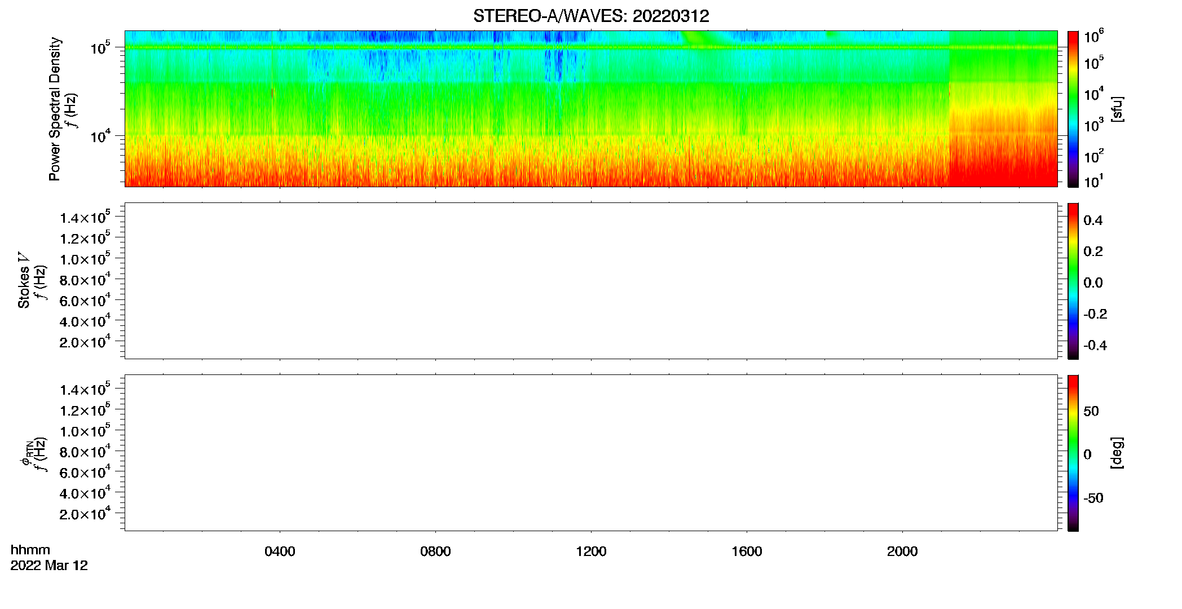Click the empty Stokes V plot panel

pos(591,281)
